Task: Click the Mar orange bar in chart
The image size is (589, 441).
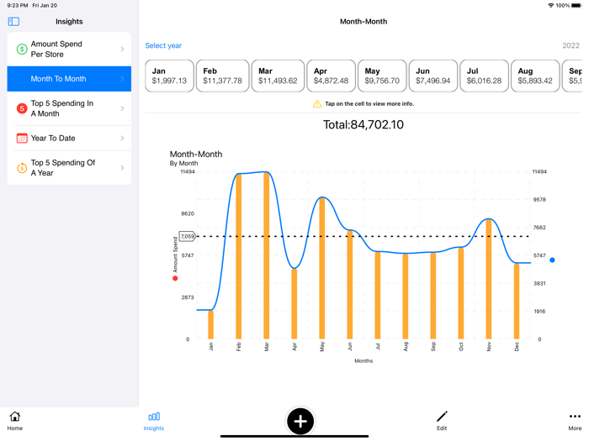Action: (x=267, y=255)
